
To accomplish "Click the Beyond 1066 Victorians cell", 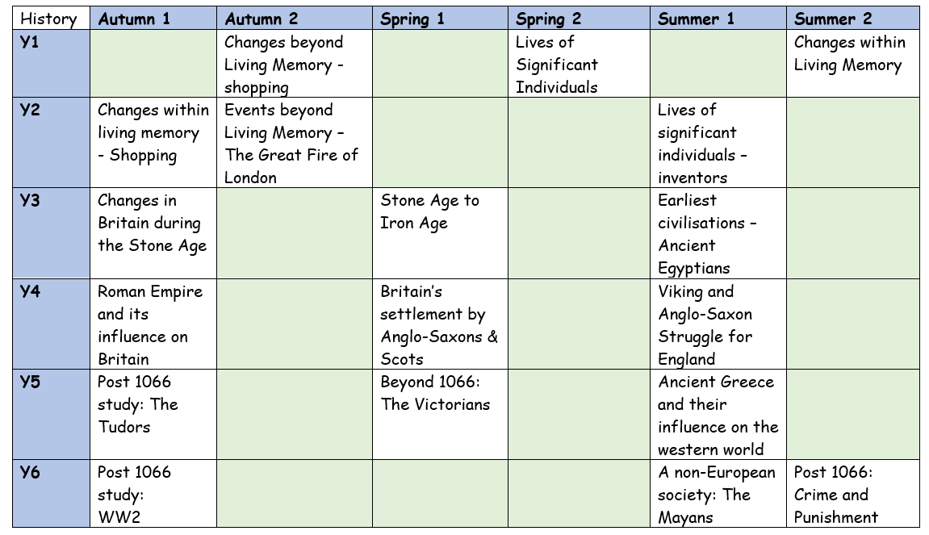I will 440,414.
